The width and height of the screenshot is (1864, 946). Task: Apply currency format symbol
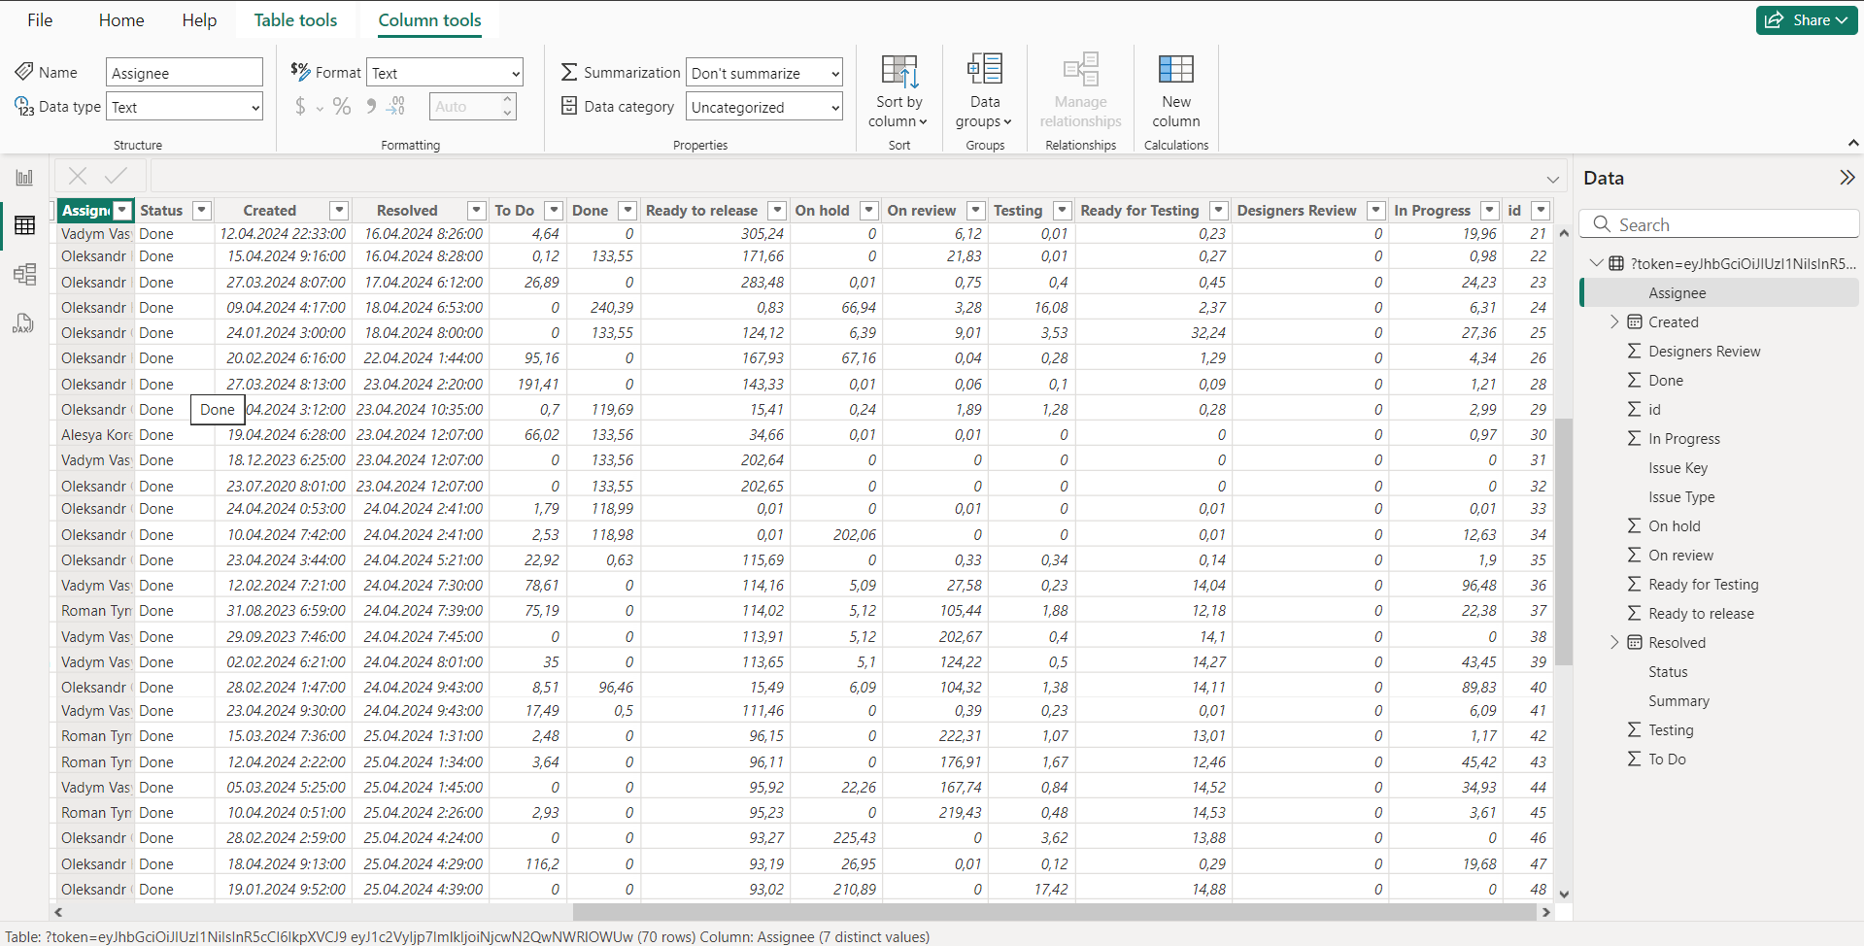(x=300, y=107)
